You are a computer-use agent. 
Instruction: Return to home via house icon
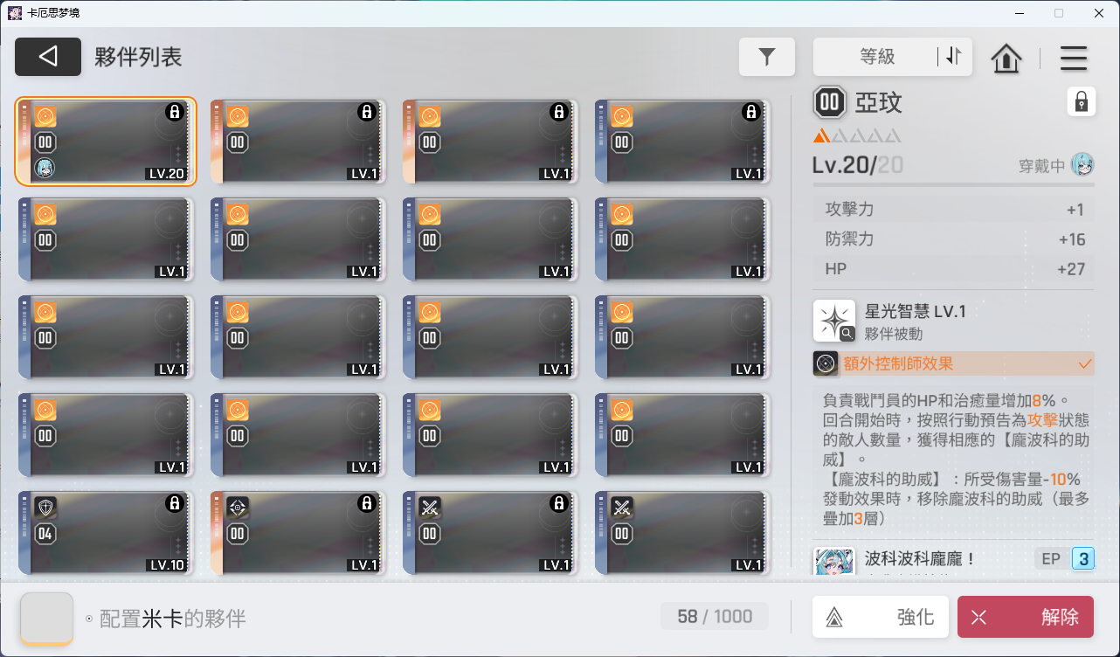(x=1006, y=59)
